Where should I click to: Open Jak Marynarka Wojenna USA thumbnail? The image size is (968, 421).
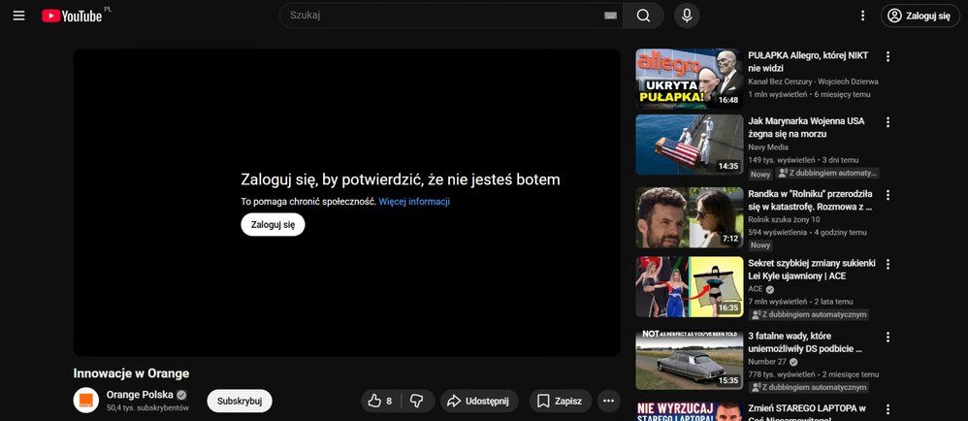[x=689, y=145]
